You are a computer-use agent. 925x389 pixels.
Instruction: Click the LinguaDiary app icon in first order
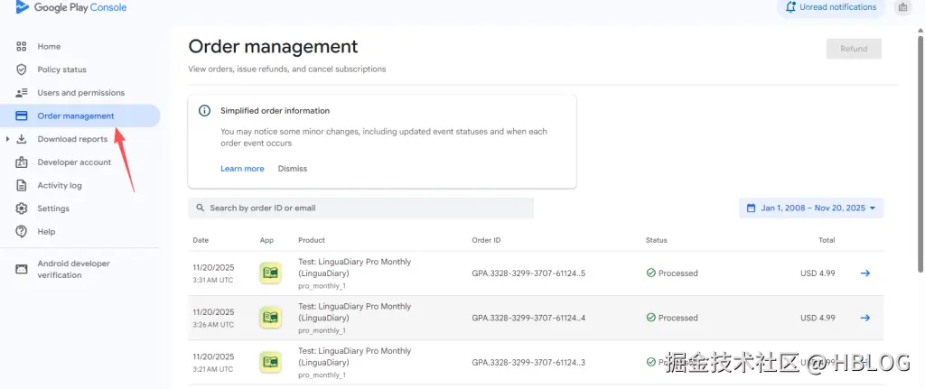click(x=270, y=273)
